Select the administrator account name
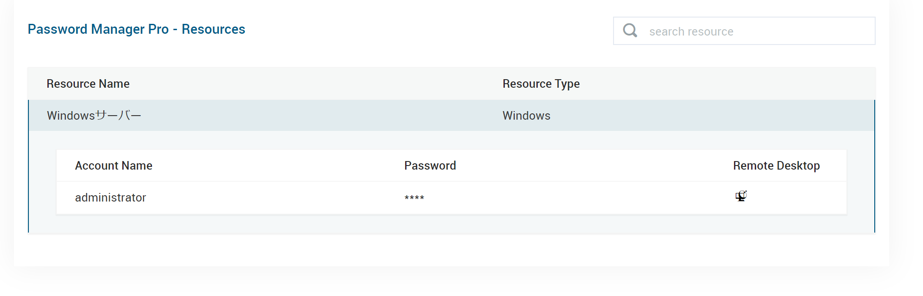Image resolution: width=923 pixels, height=296 pixels. [110, 197]
